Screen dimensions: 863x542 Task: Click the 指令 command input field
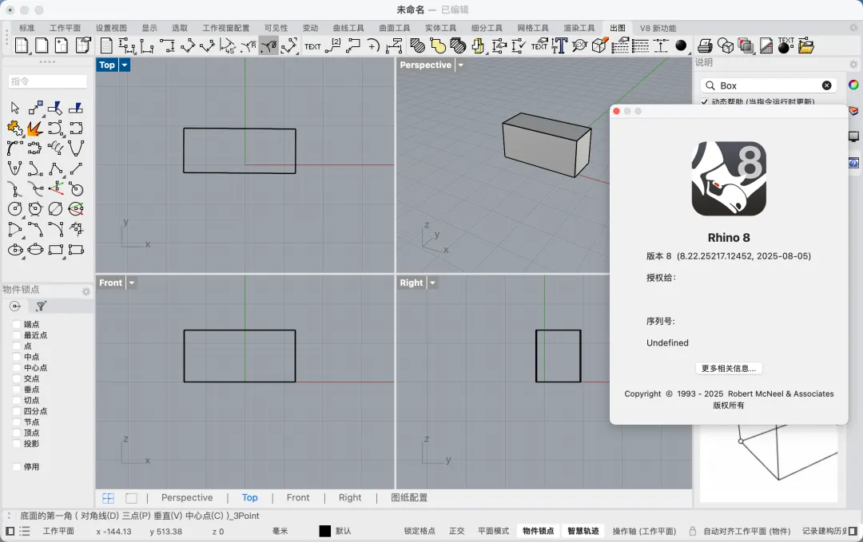coord(47,81)
